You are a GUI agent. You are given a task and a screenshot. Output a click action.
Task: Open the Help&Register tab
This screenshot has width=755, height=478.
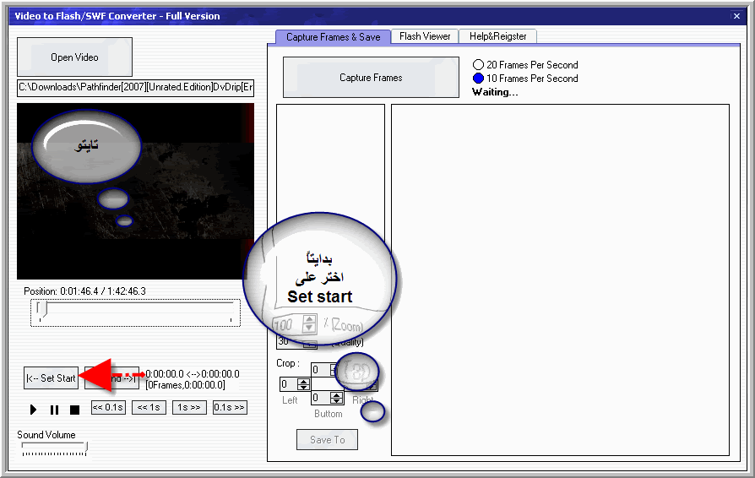pos(497,36)
